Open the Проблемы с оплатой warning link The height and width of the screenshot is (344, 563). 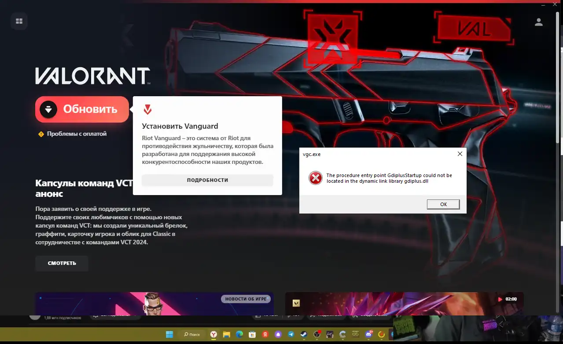[73, 134]
